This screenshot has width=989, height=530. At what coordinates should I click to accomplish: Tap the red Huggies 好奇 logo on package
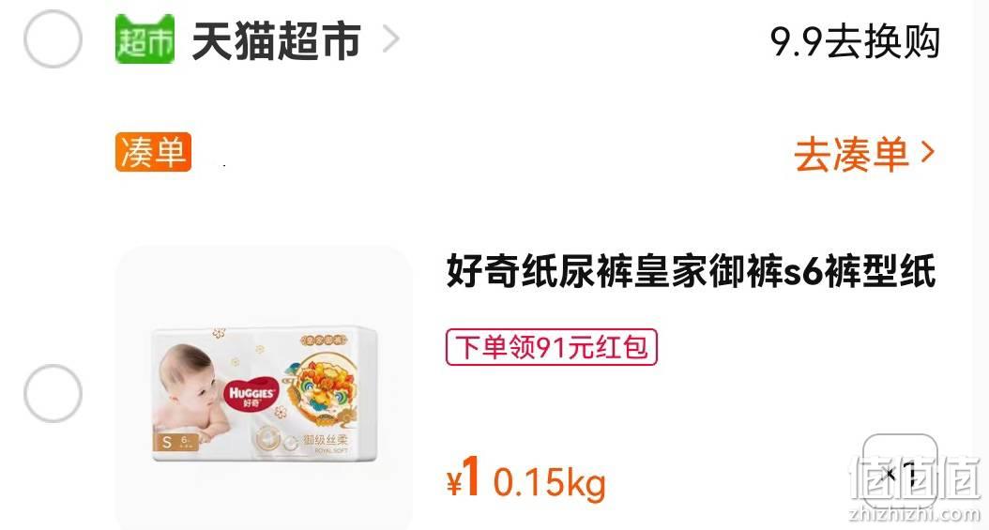click(251, 396)
